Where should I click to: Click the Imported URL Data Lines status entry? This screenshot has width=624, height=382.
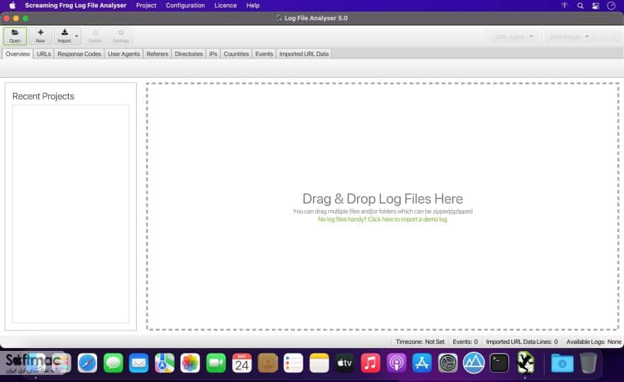522,342
